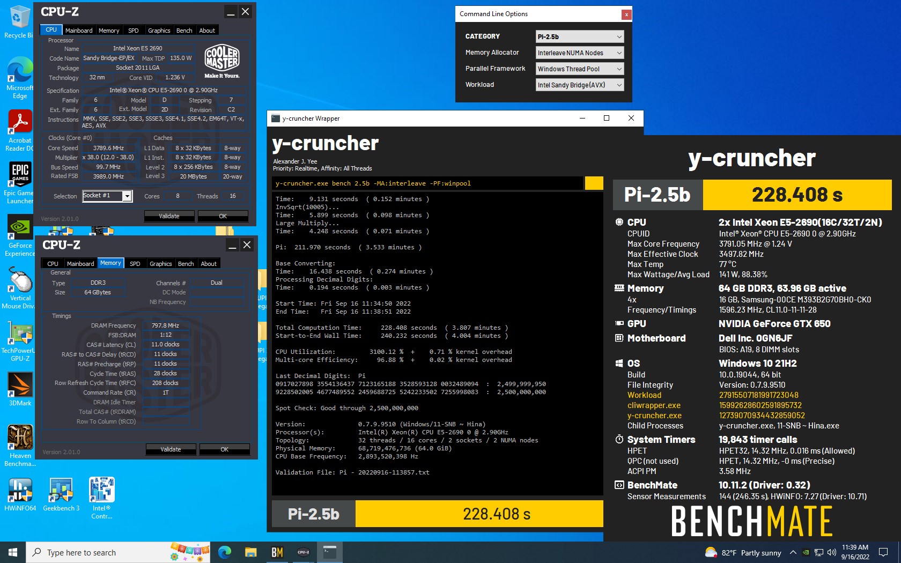Expand the Memory Allocator dropdown

point(580,53)
